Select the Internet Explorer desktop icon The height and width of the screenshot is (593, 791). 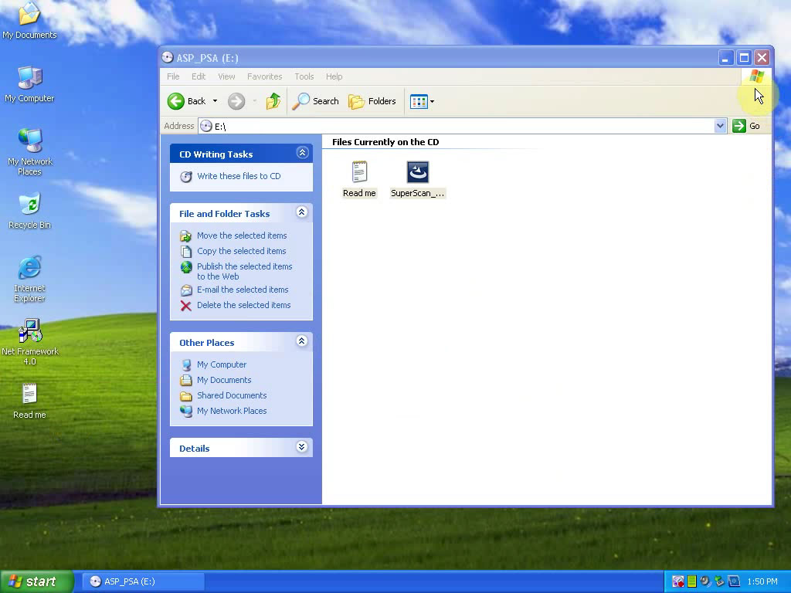pyautogui.click(x=29, y=279)
